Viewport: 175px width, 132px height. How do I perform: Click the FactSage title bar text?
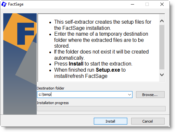16,4
